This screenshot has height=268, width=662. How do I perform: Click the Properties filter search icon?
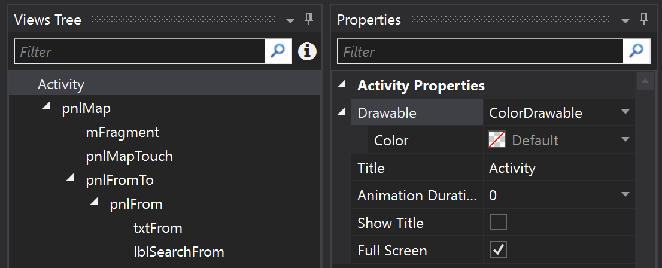(636, 51)
